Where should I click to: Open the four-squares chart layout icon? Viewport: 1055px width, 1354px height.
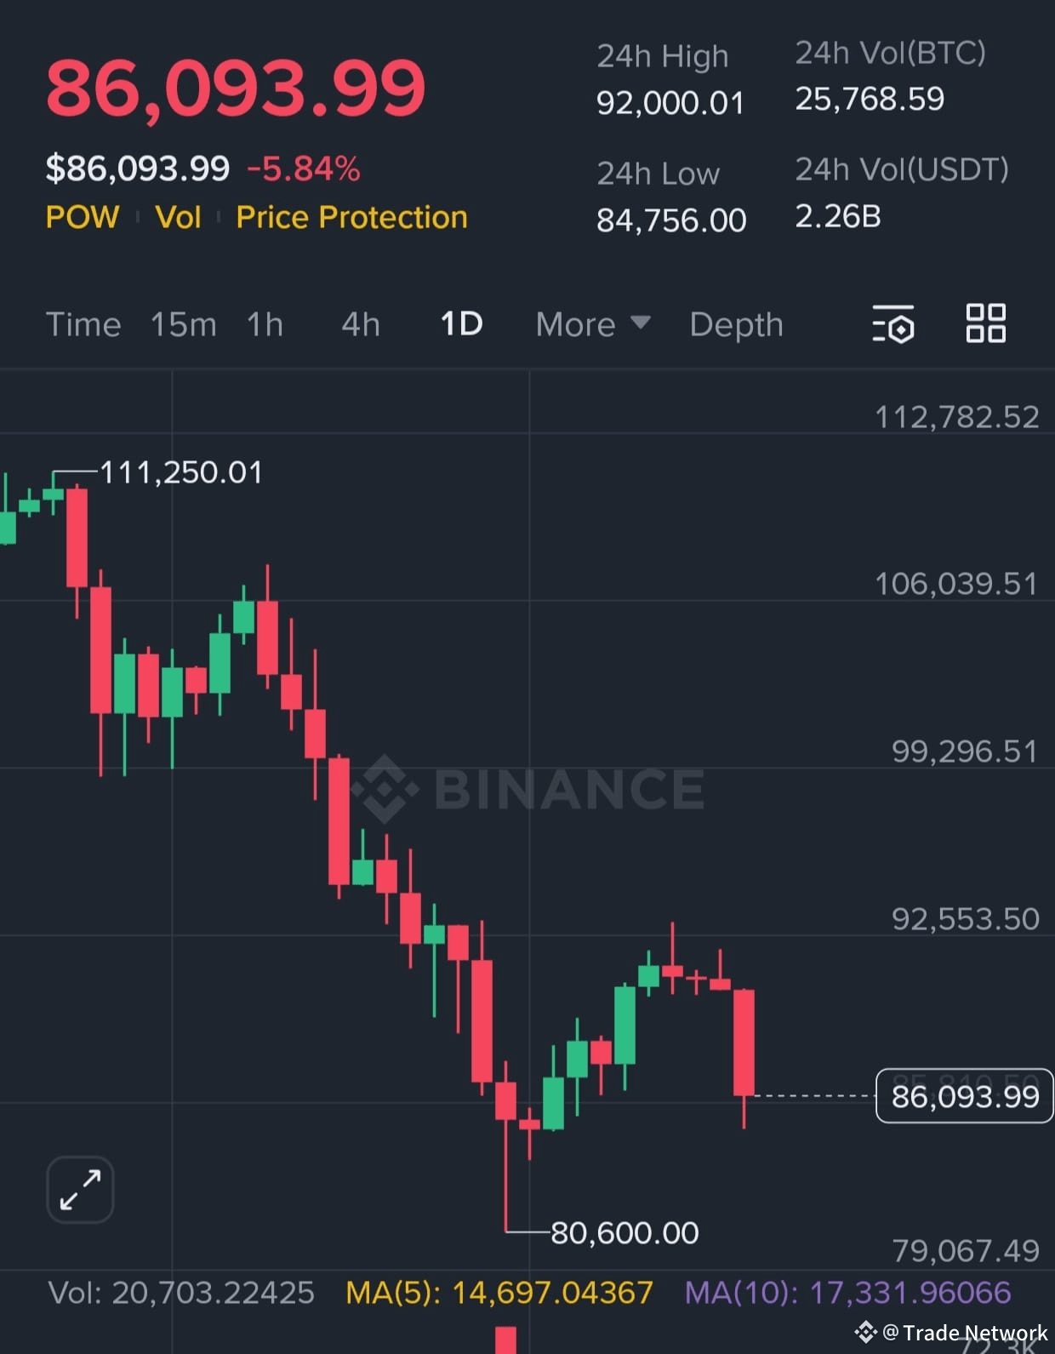tap(986, 323)
